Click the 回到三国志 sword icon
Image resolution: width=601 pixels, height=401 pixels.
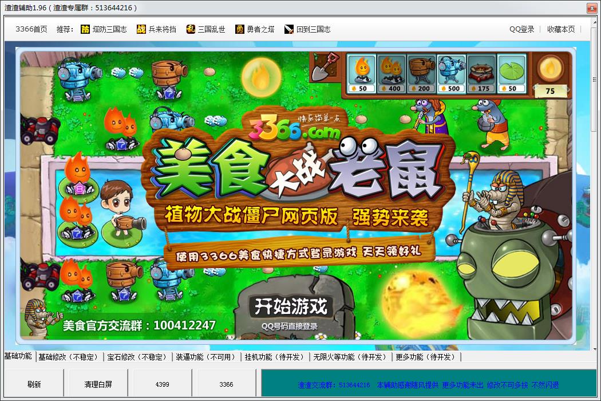(x=289, y=29)
